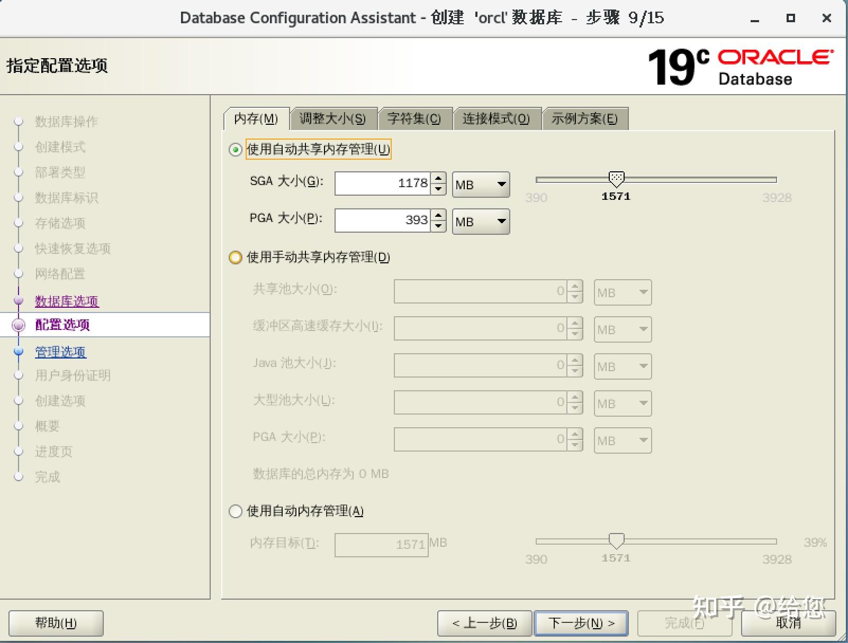Select the 内存(M) tab
Image resolution: width=848 pixels, height=643 pixels.
[256, 120]
